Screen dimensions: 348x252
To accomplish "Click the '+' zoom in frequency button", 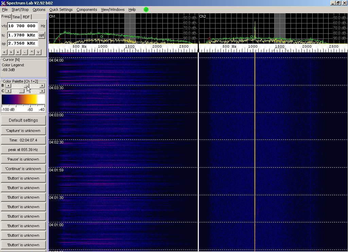I will 18,52.
